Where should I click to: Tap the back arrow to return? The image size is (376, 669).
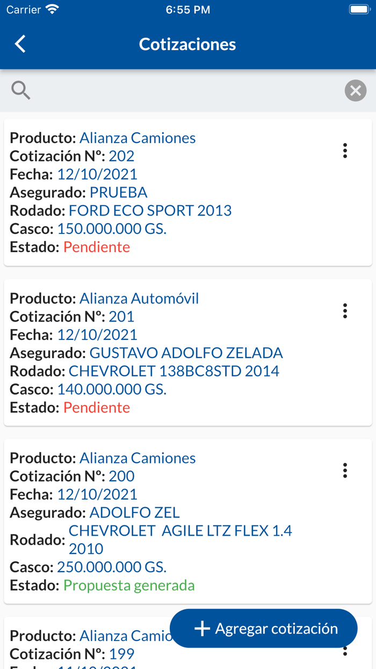click(20, 44)
